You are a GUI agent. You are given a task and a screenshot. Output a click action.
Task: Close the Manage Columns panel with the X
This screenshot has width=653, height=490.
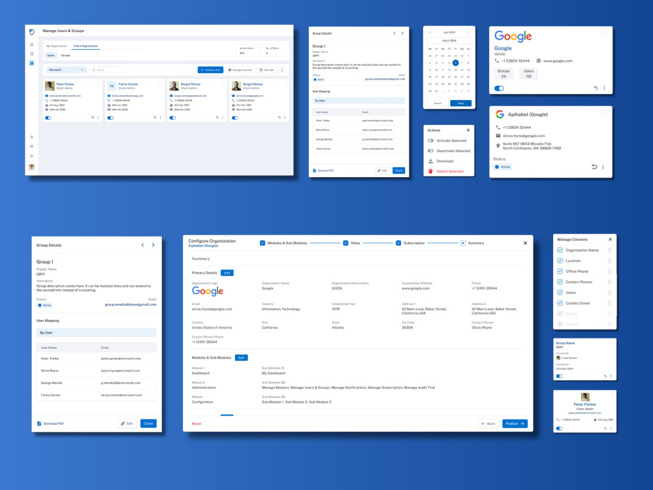(610, 239)
